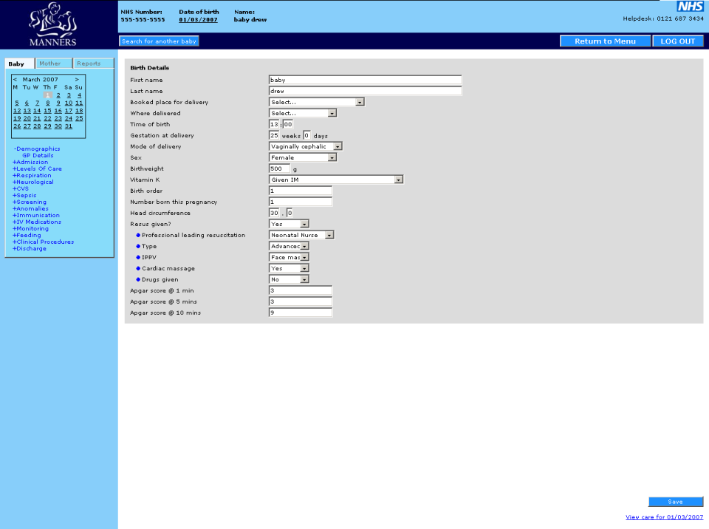Click the LOG OUT button
The height and width of the screenshot is (529, 709).
pyautogui.click(x=678, y=41)
